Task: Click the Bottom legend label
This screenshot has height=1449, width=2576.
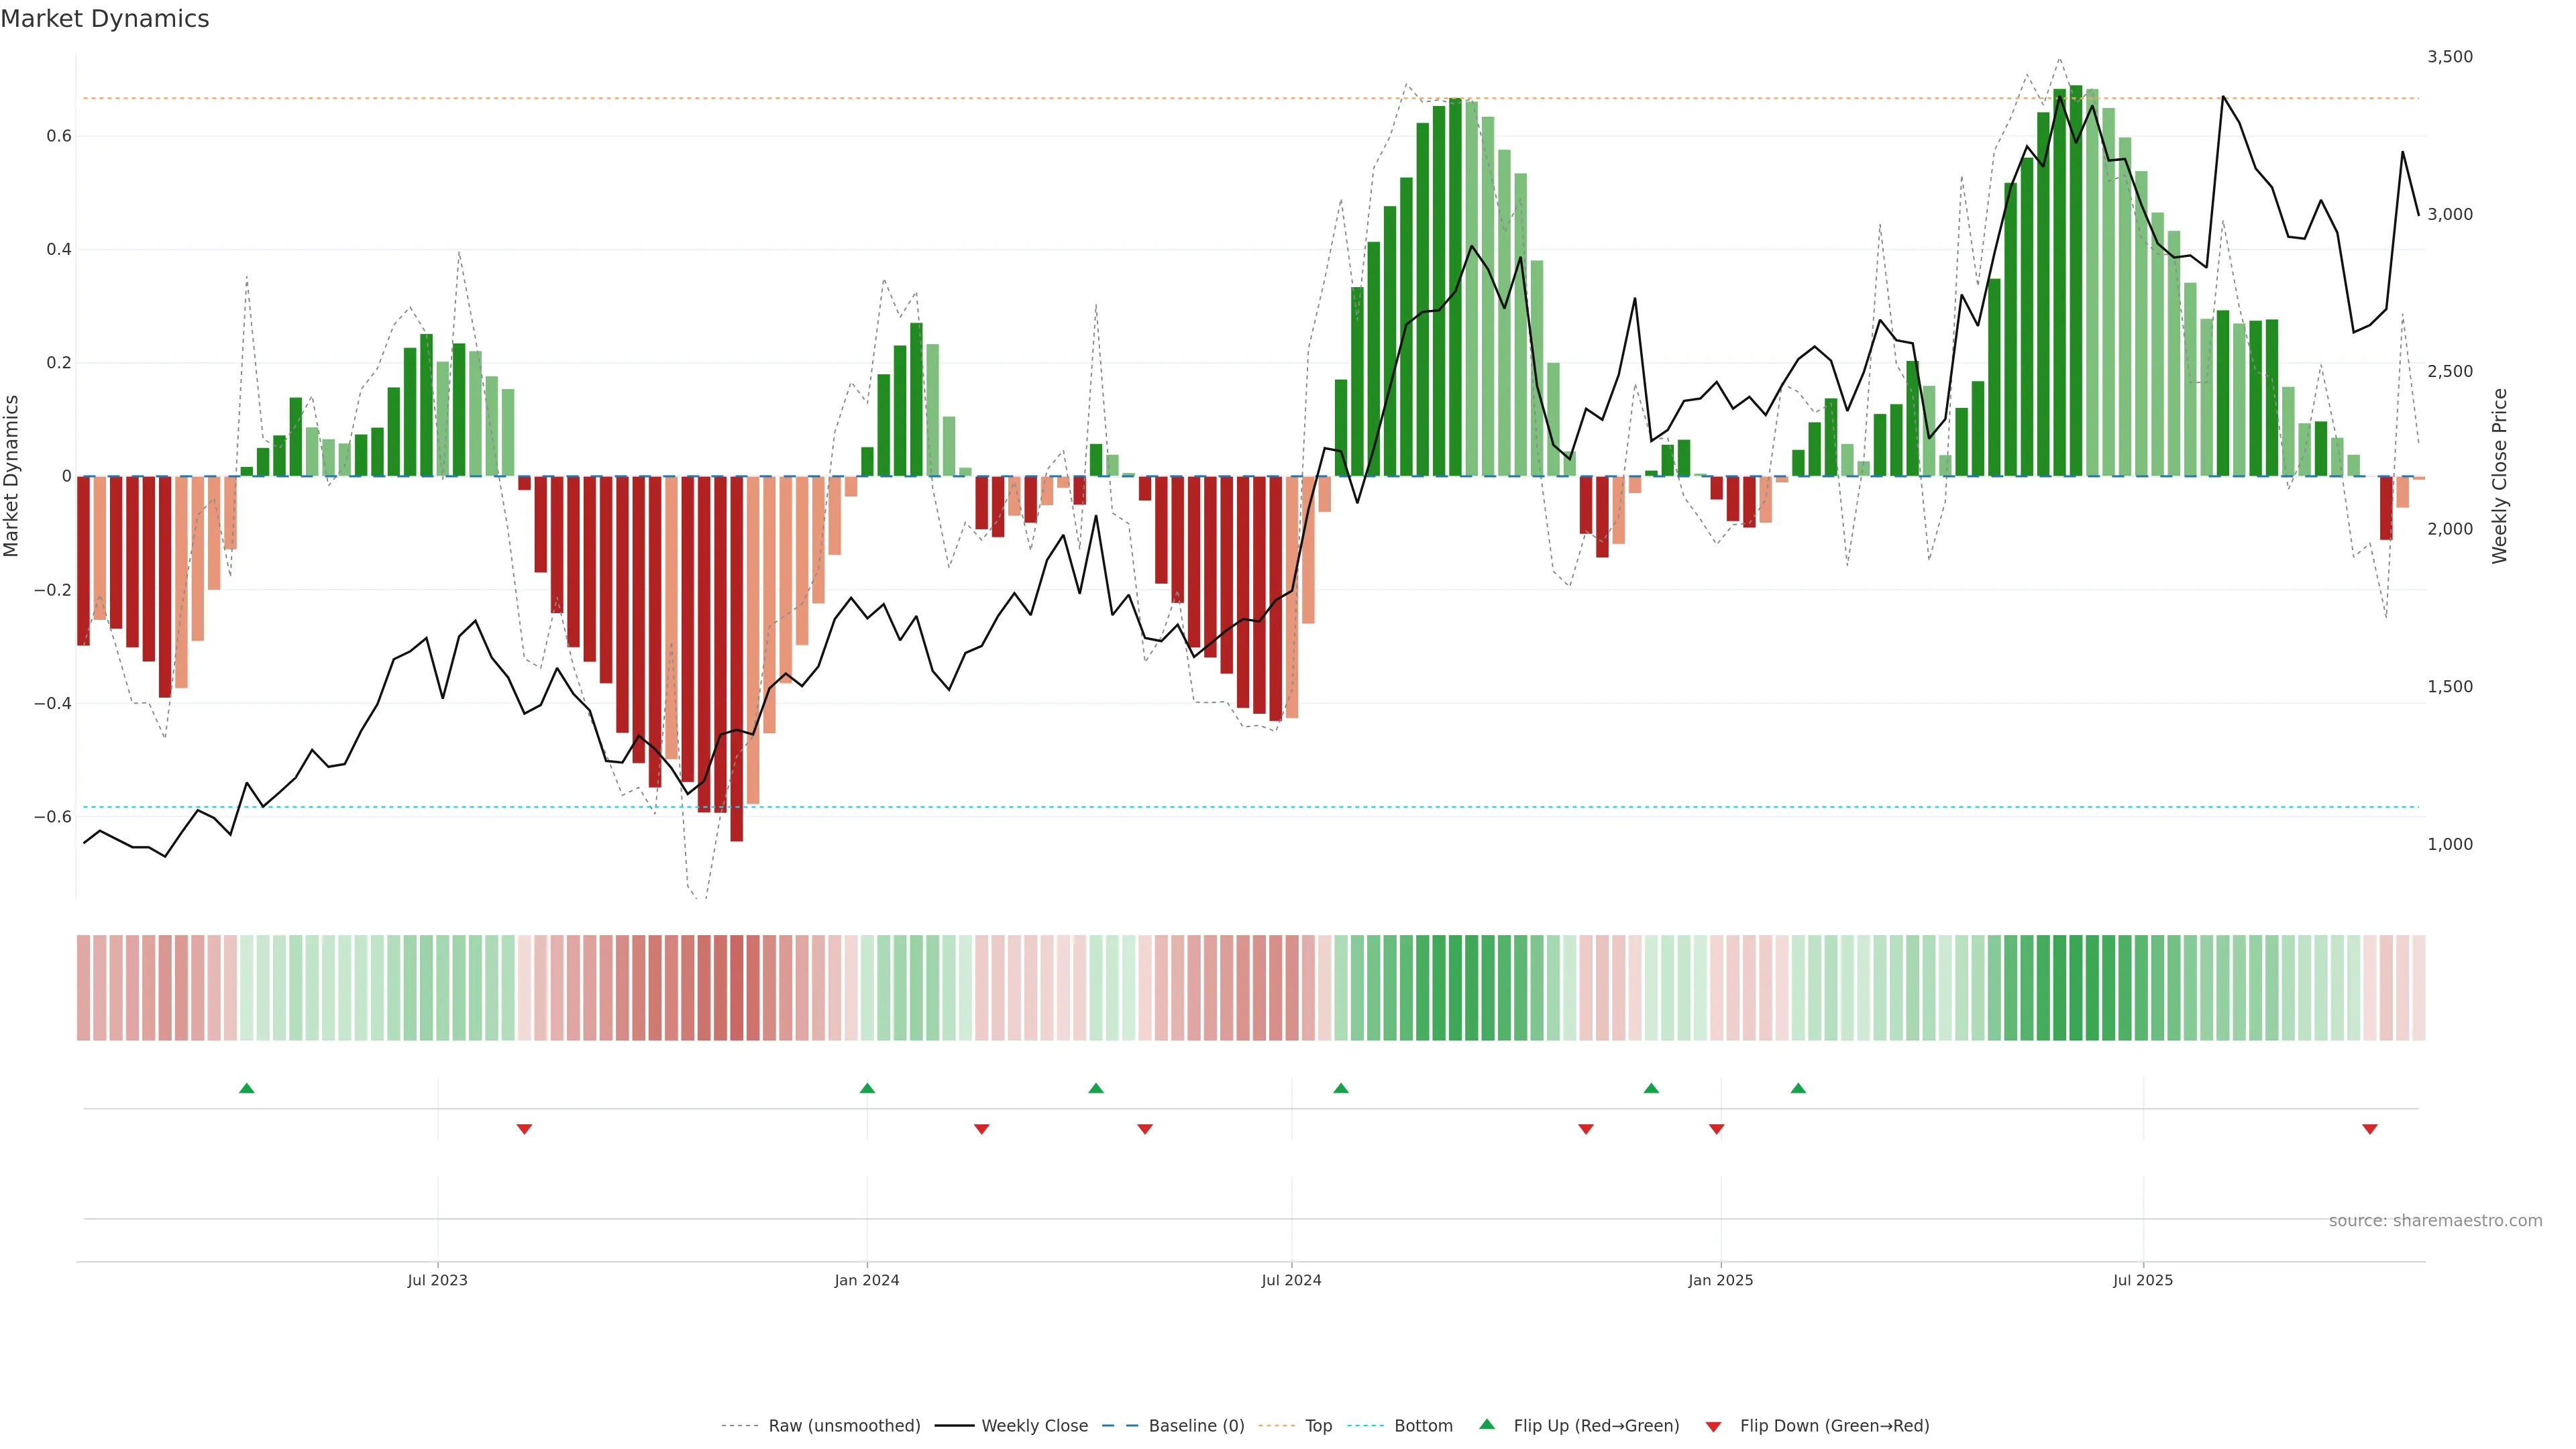Action: [x=1423, y=1426]
